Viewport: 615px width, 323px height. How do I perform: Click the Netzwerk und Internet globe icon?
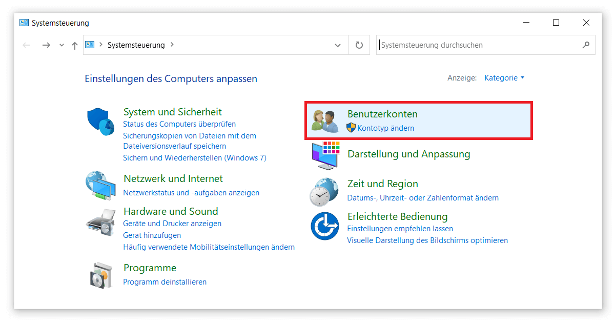coord(100,186)
